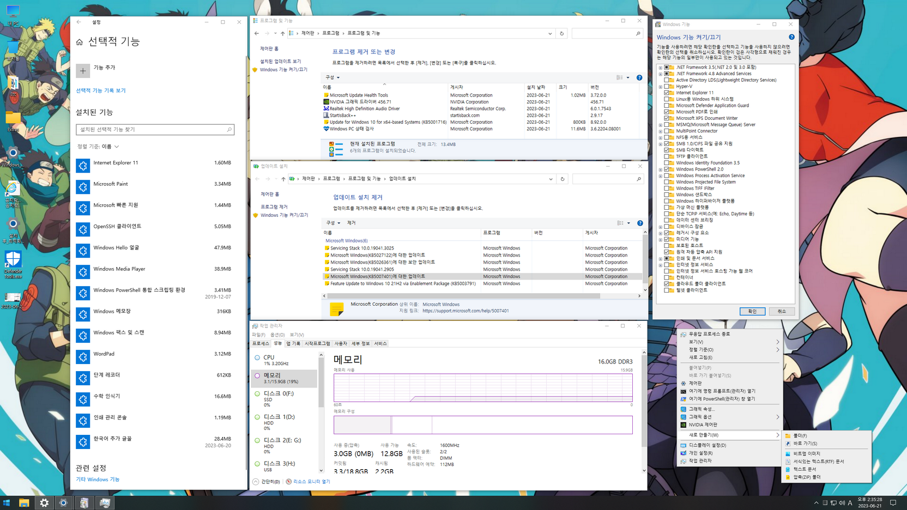Viewport: 907px width, 510px height.
Task: Click the 리소스 모니터 열기 icon
Action: pyautogui.click(x=289, y=482)
